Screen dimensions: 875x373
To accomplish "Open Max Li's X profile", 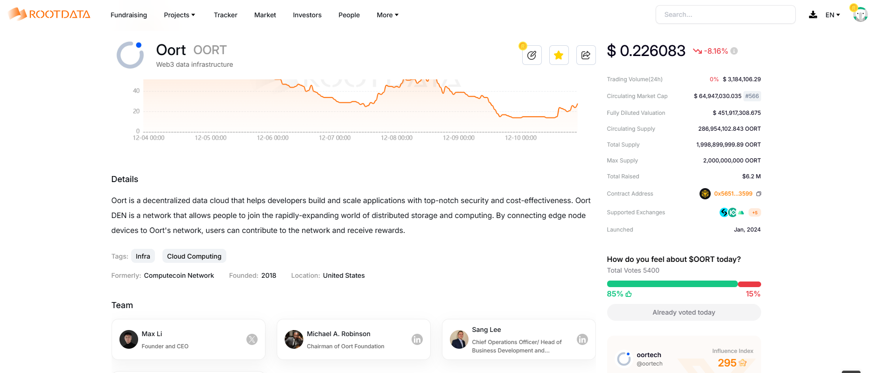I will (x=252, y=339).
